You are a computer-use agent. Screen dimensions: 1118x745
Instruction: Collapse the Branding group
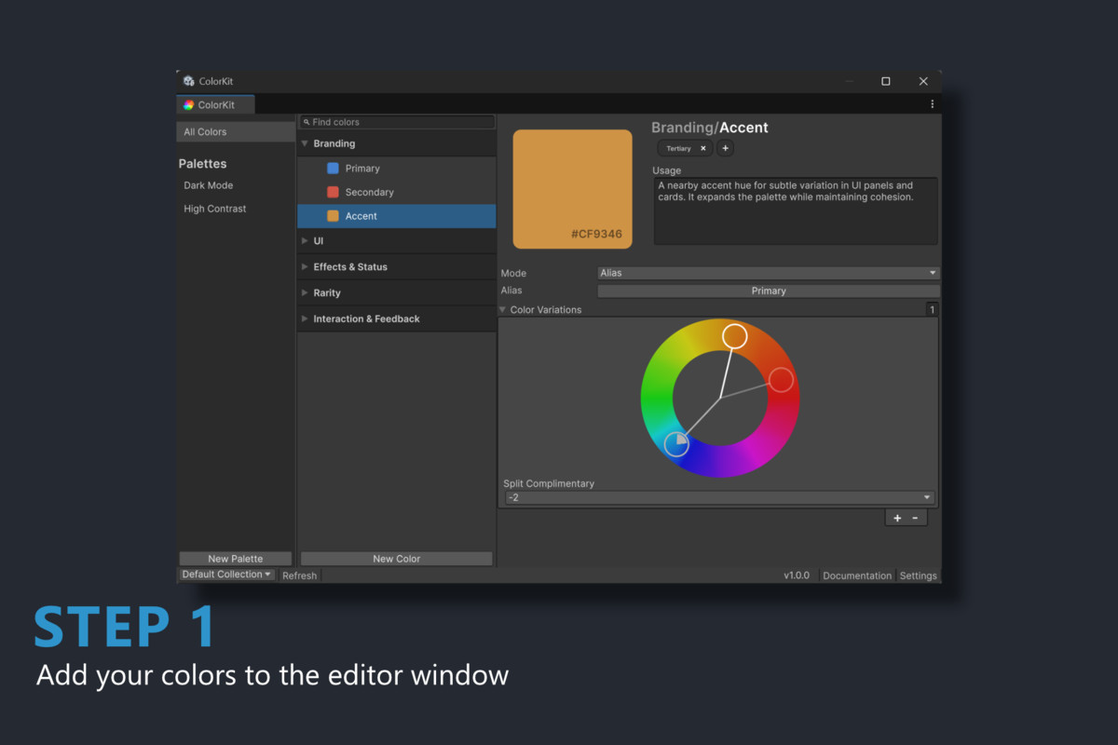304,143
